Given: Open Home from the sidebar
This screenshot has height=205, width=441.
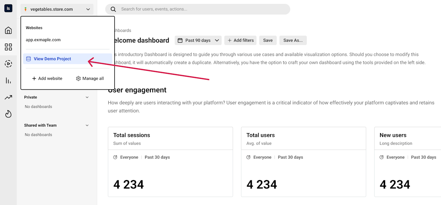Looking at the screenshot, I should (8, 30).
